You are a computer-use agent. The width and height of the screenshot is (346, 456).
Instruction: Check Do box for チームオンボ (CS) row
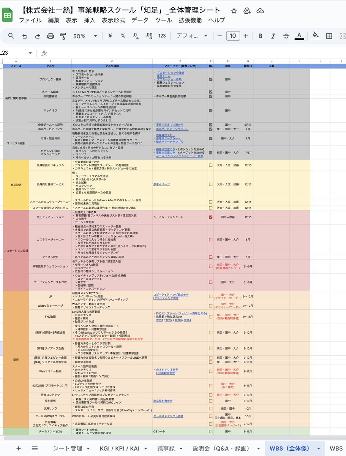click(x=210, y=431)
